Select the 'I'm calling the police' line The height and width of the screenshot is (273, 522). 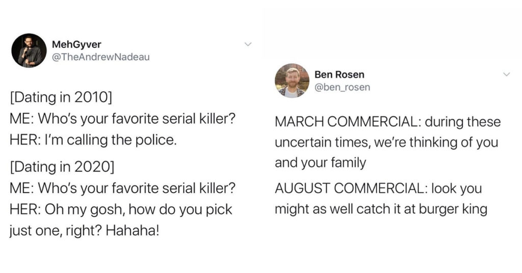click(x=93, y=140)
